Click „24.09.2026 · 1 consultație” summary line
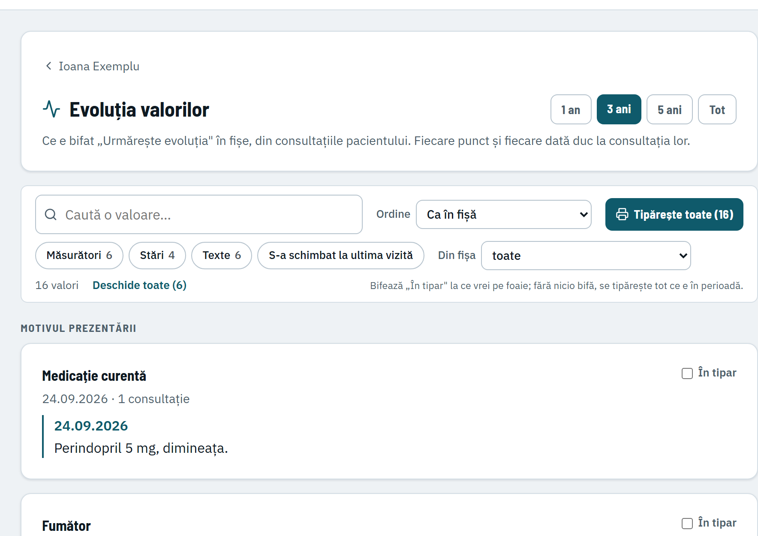 point(116,399)
